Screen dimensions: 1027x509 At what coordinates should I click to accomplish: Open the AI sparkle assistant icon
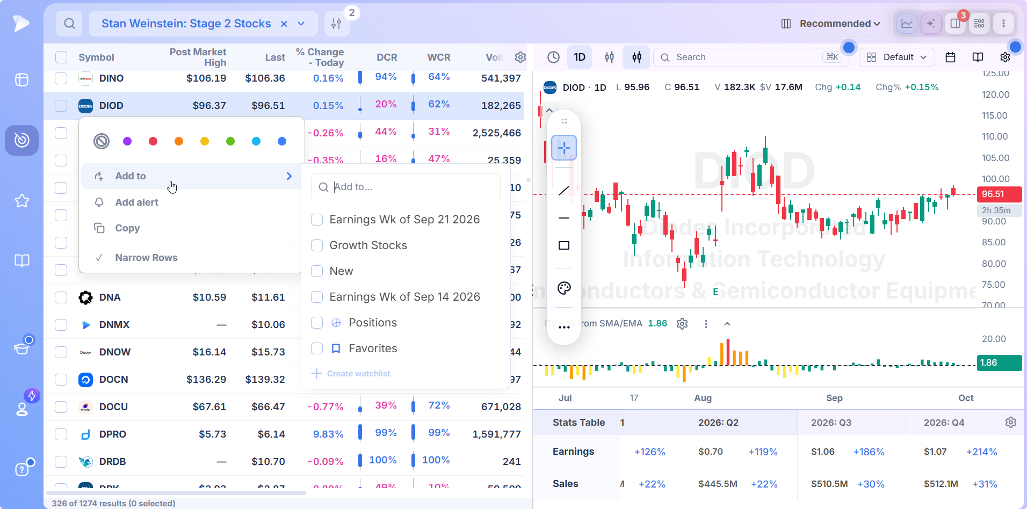point(931,24)
